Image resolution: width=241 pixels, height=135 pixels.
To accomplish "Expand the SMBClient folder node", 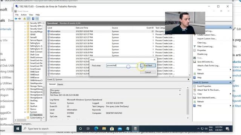I will click(x=25, y=72).
